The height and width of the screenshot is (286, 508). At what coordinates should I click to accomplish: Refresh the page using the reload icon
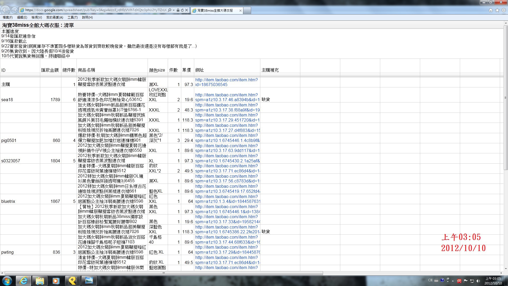[x=182, y=10]
